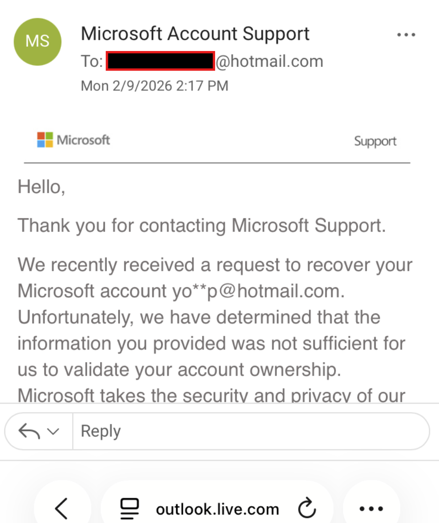The image size is (439, 523).
Task: Click the Microsoft logo in email
Action: pos(74,139)
